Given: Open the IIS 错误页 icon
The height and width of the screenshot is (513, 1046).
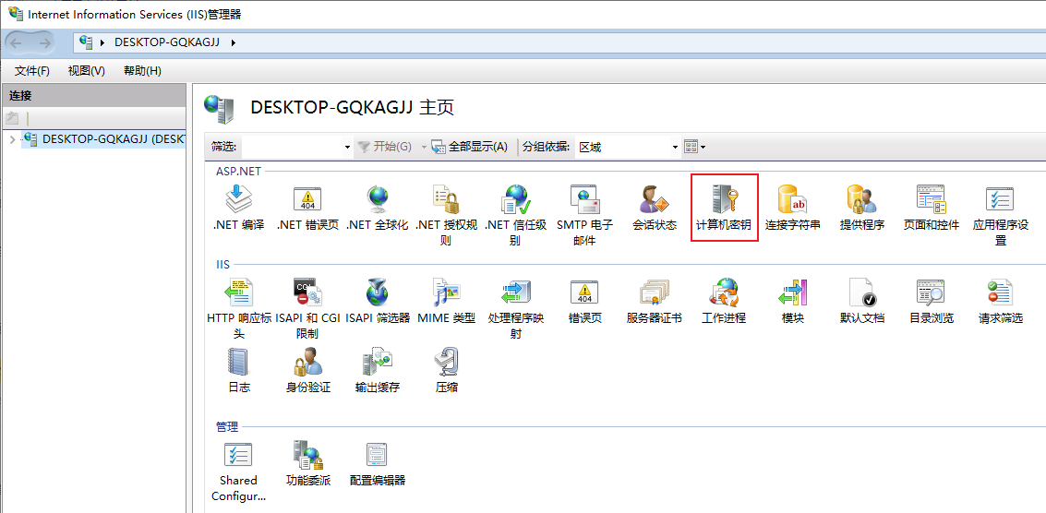Looking at the screenshot, I should pyautogui.click(x=584, y=292).
